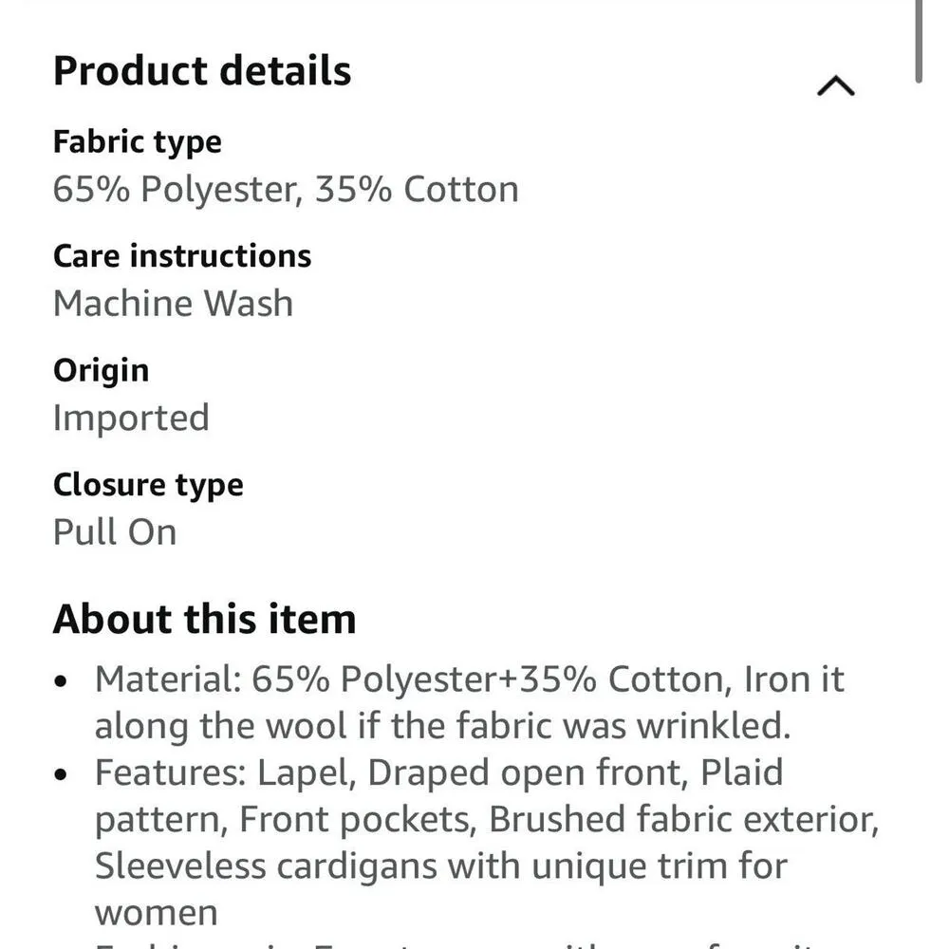The image size is (949, 949).
Task: Click the 65% Polyester, 35% Cotton value
Action: [286, 190]
